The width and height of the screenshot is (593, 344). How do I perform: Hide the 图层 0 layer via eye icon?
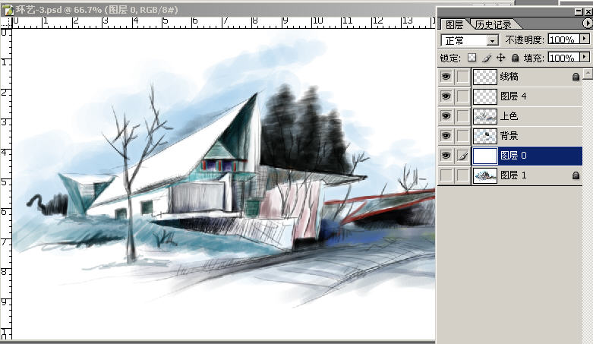(x=446, y=156)
